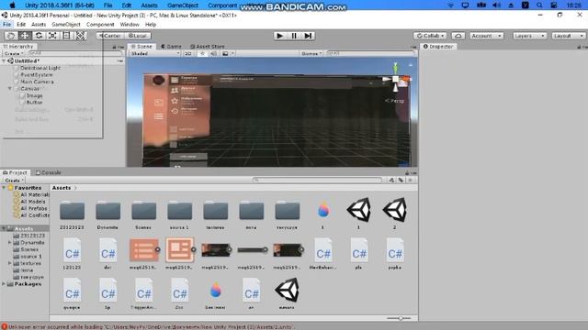Select the Hand tool in Unity toolbar
This screenshot has width=588, height=330.
pyautogui.click(x=11, y=36)
